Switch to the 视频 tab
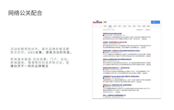The width and height of the screenshot is (174, 110). (x=115, y=26)
